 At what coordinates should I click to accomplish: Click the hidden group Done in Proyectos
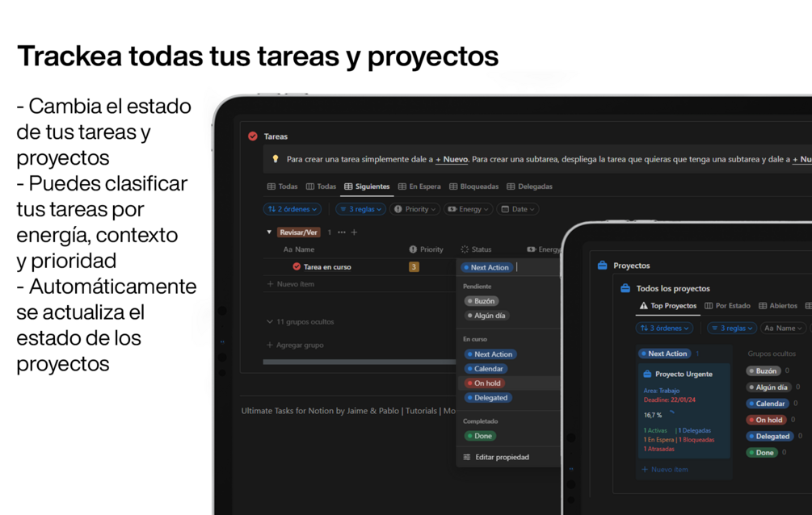[x=762, y=452]
